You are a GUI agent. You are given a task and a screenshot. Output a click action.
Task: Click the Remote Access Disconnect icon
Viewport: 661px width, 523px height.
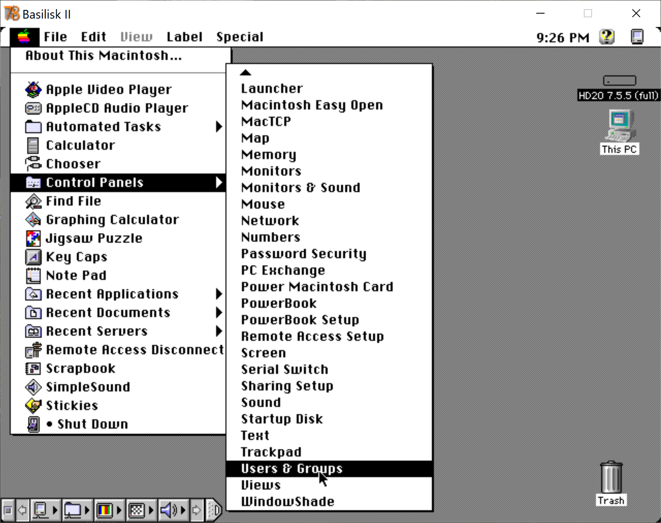click(x=33, y=350)
